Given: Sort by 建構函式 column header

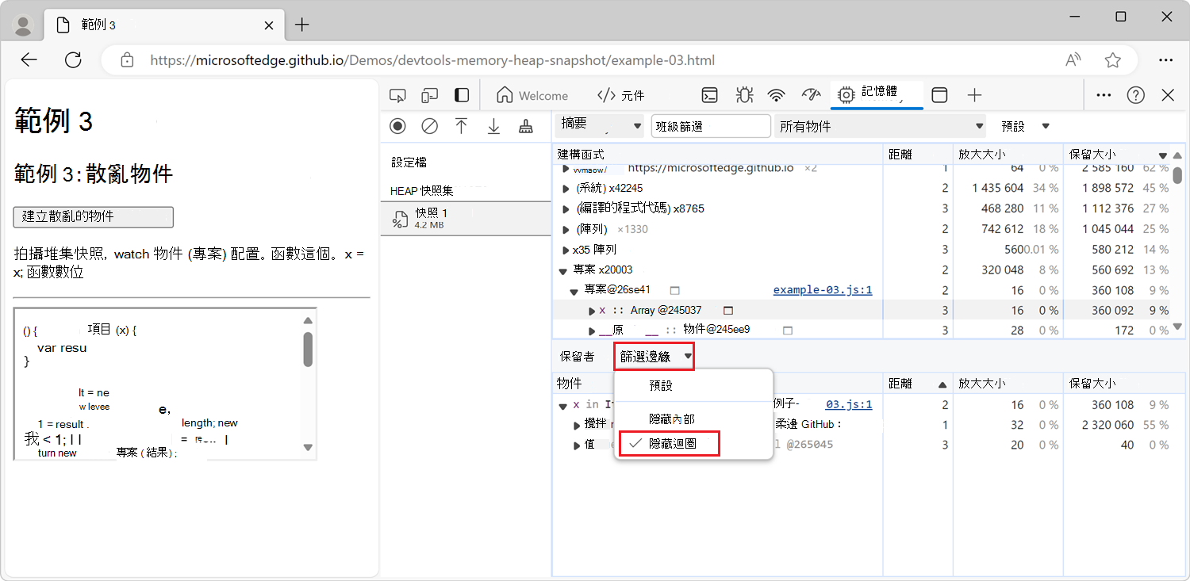Looking at the screenshot, I should coord(717,154).
